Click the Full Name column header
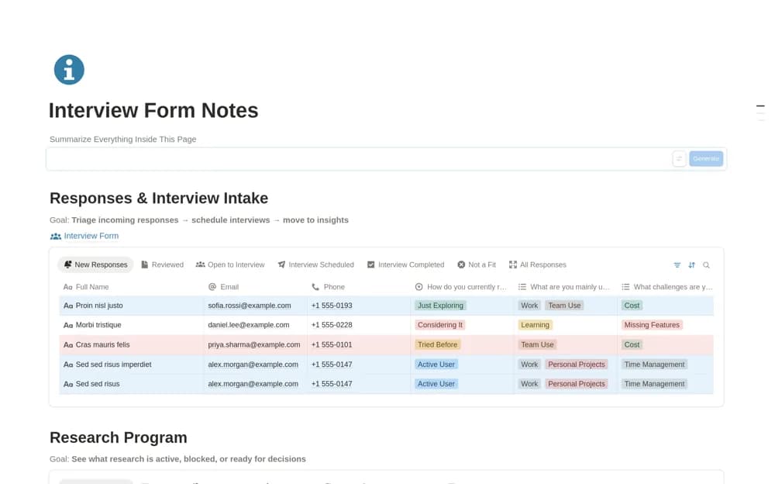The image size is (775, 484). (131, 286)
